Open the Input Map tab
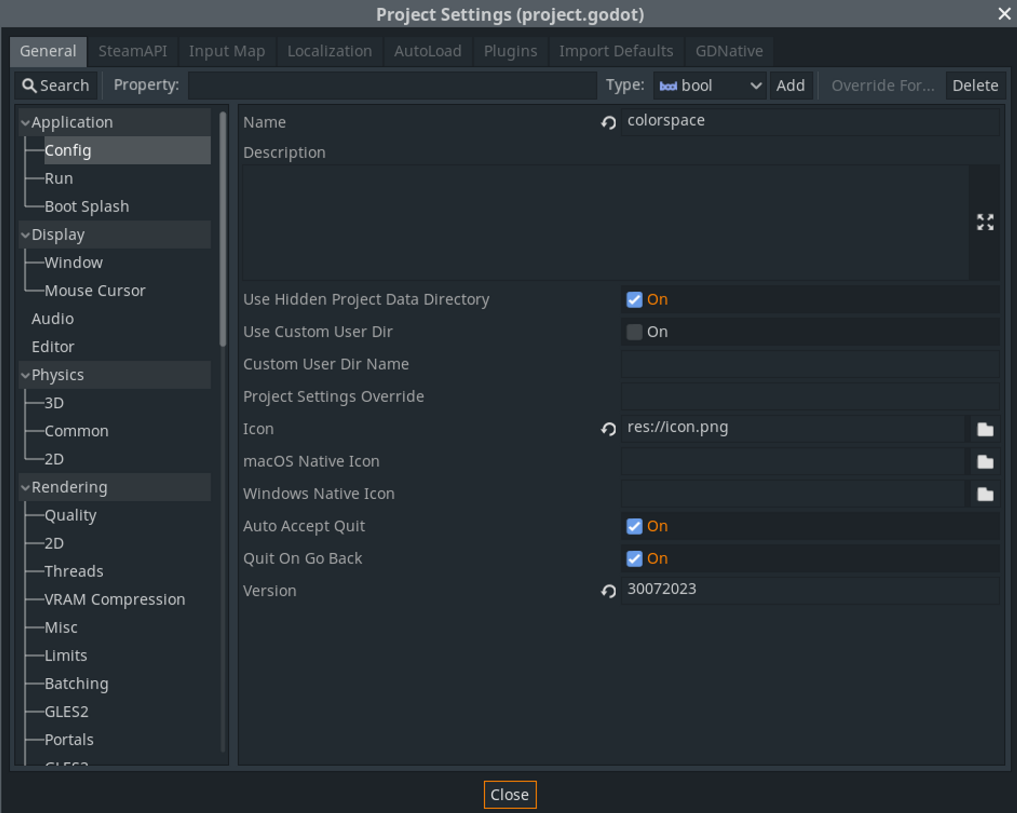The width and height of the screenshot is (1017, 813). coord(227,51)
